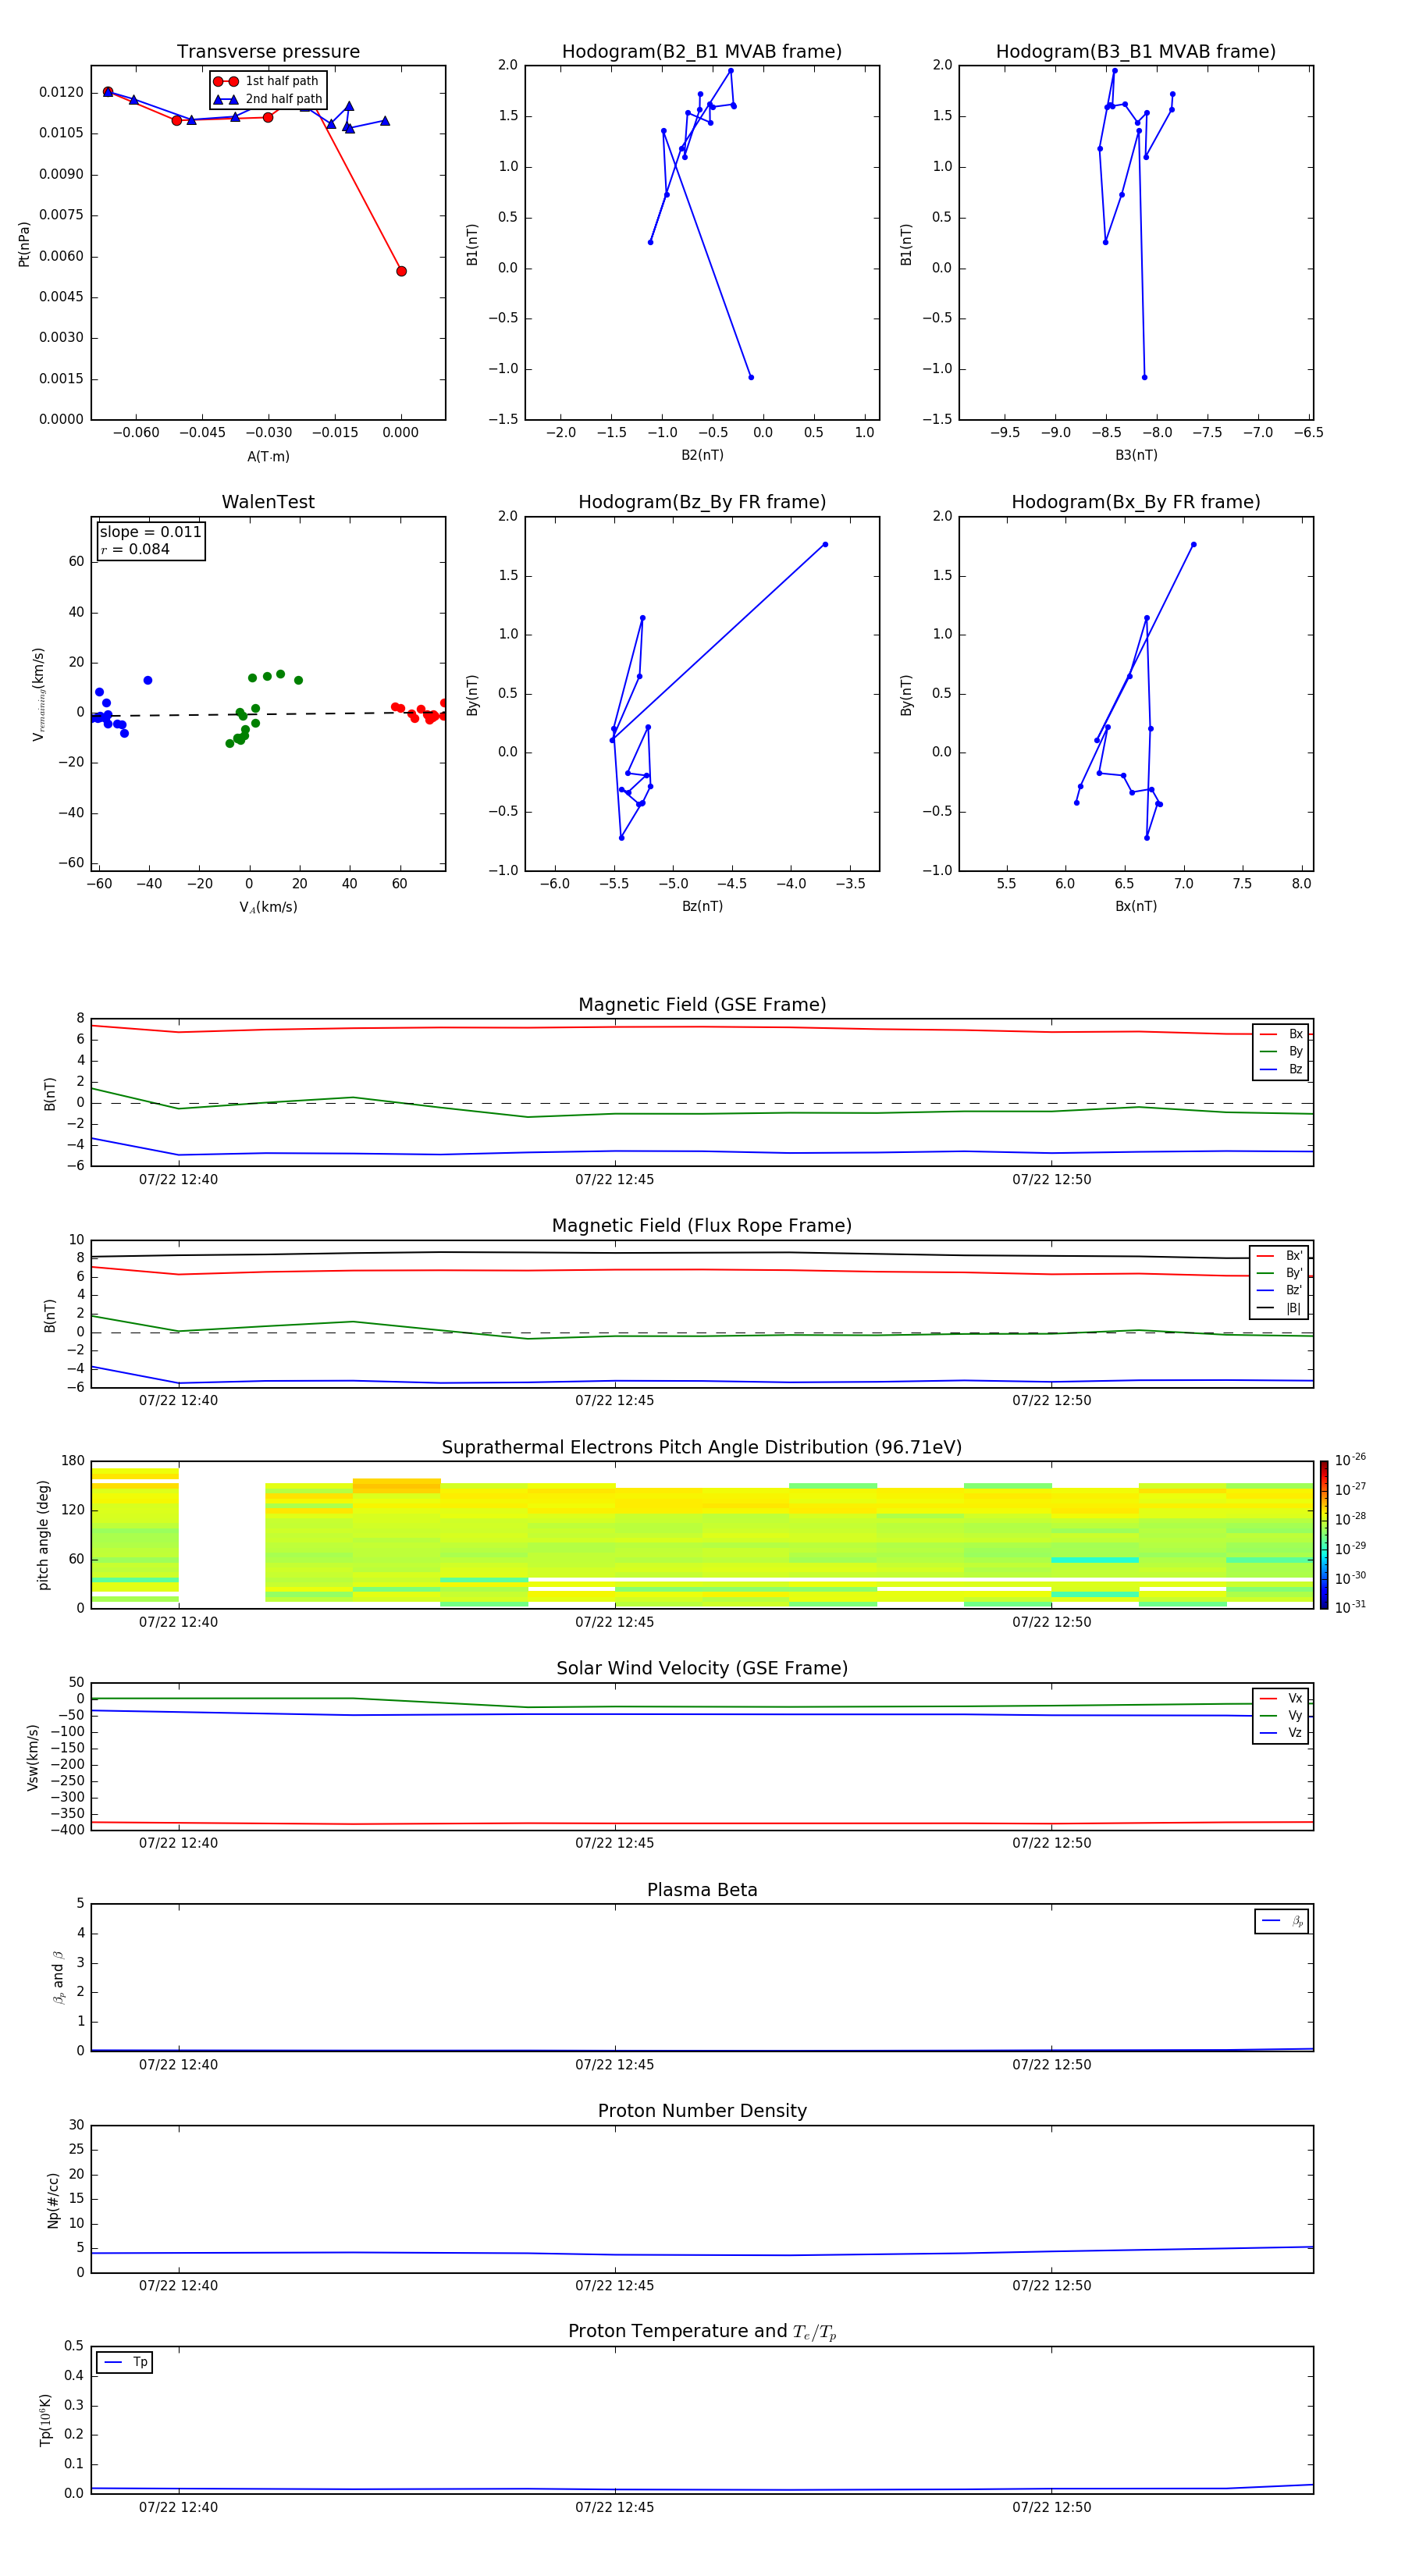The image size is (1405, 2576).
Task: Click '07/22 12:40' tick under Plasma Beta plot
Action: click(x=178, y=2064)
